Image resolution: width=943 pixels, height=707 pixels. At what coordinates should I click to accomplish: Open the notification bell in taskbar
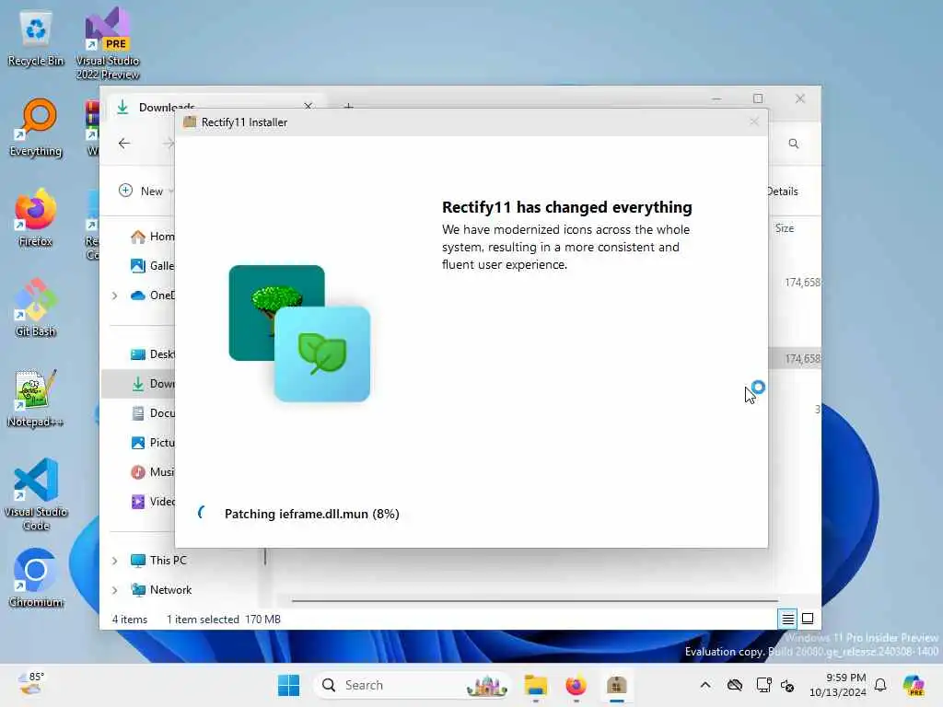[x=880, y=685]
